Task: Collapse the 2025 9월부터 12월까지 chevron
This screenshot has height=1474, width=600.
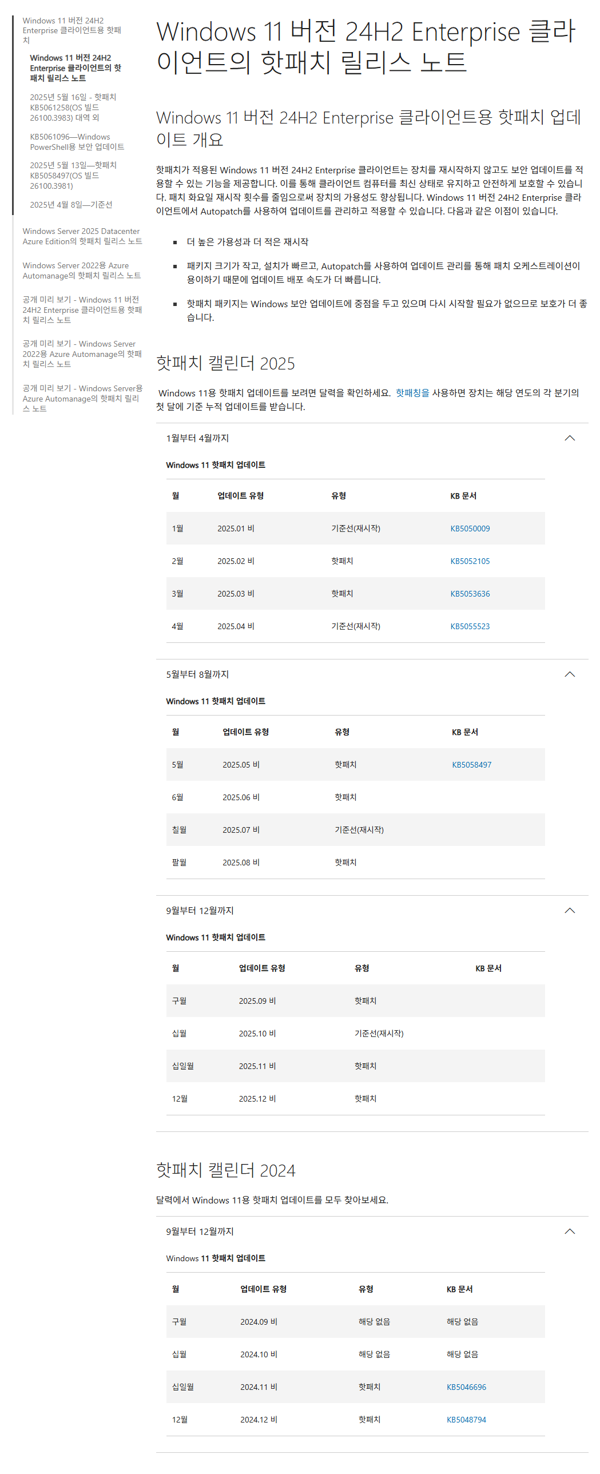Action: click(x=569, y=911)
